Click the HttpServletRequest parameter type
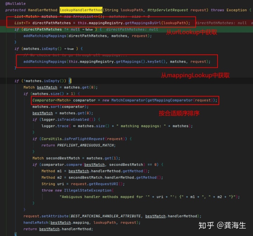 pos(168,10)
